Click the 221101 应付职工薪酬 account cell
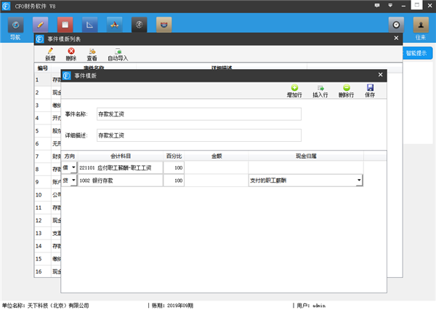 coord(120,167)
